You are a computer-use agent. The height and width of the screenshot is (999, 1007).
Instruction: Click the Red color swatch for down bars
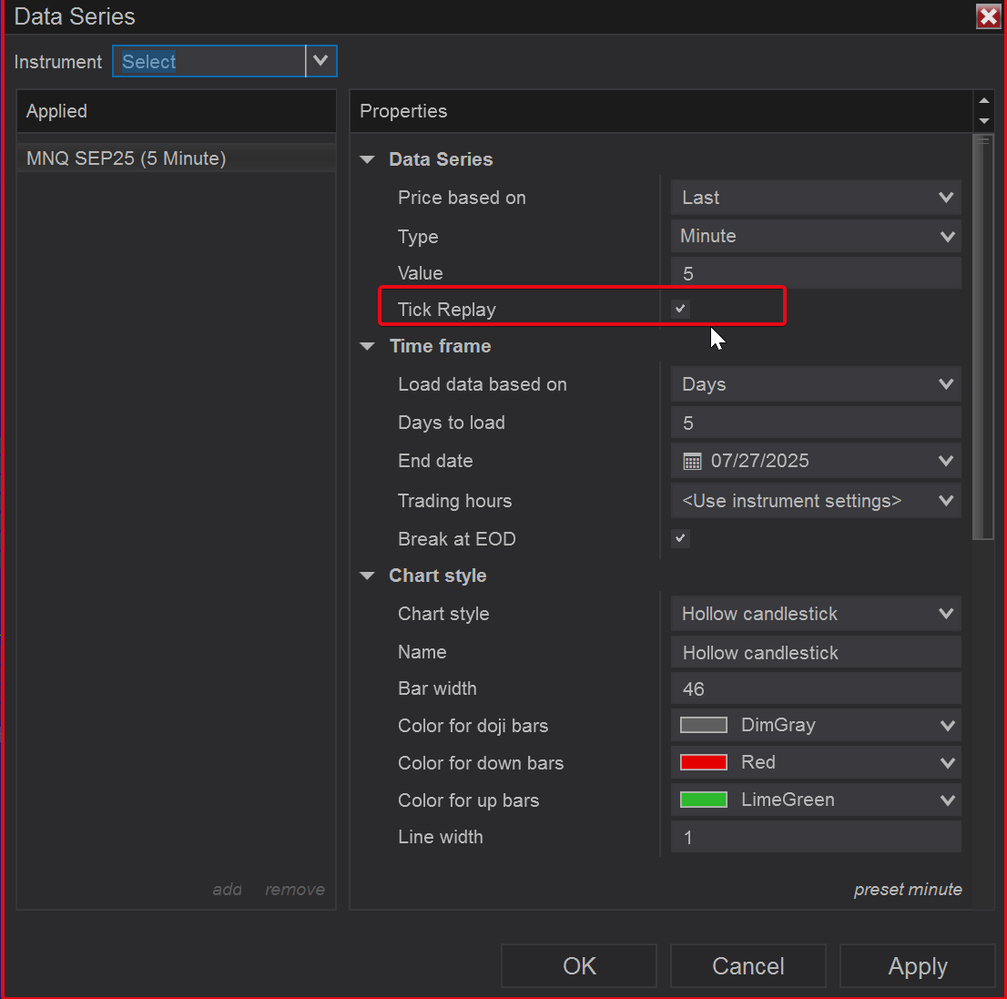click(704, 762)
